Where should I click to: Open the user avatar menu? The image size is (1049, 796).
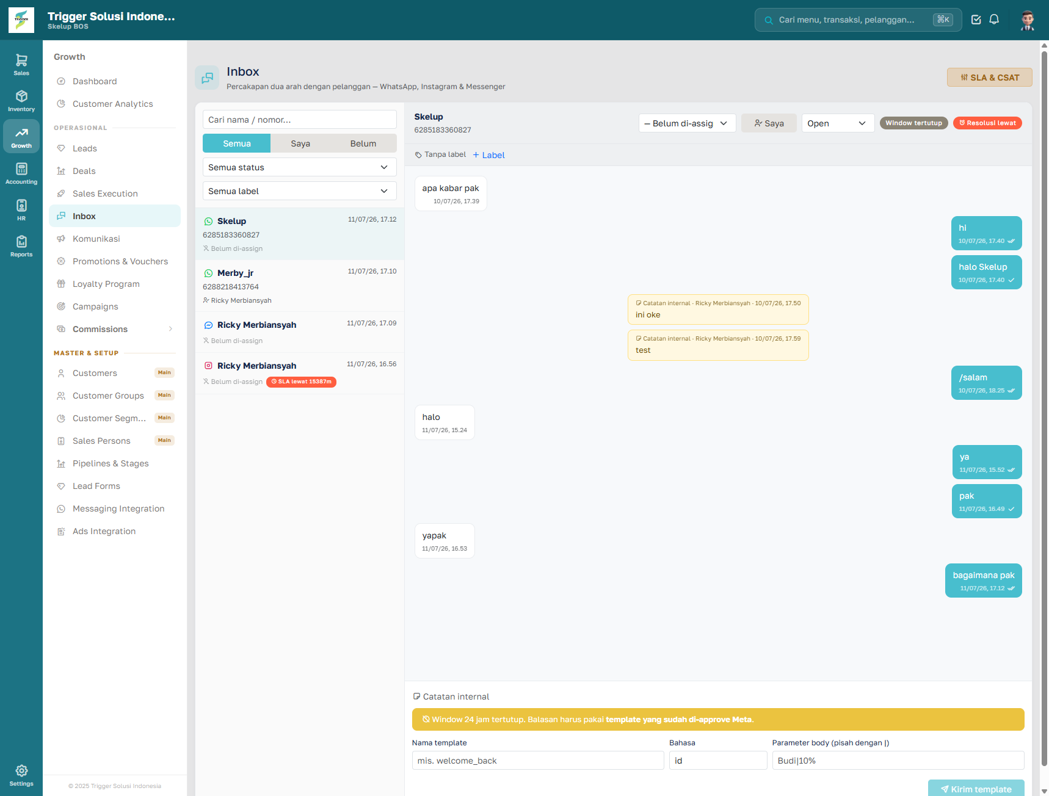click(1028, 20)
